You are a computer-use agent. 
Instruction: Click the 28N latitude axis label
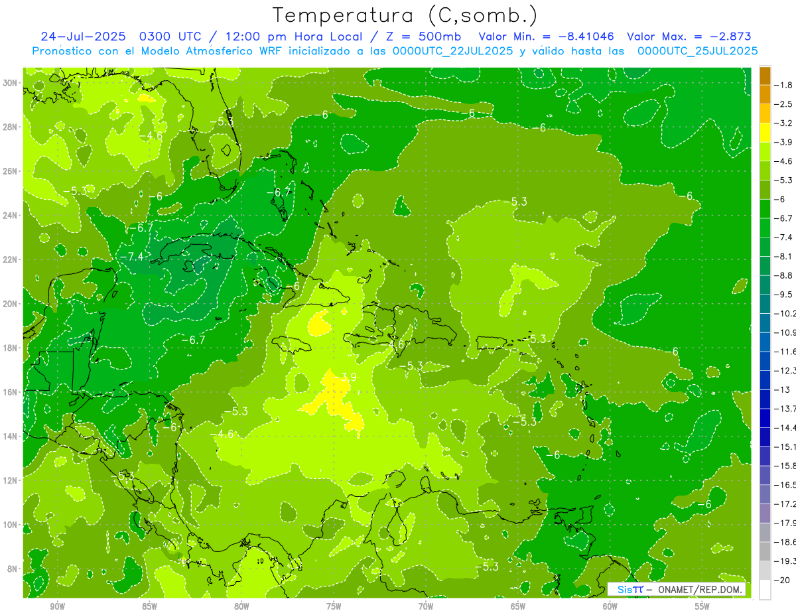click(x=11, y=127)
